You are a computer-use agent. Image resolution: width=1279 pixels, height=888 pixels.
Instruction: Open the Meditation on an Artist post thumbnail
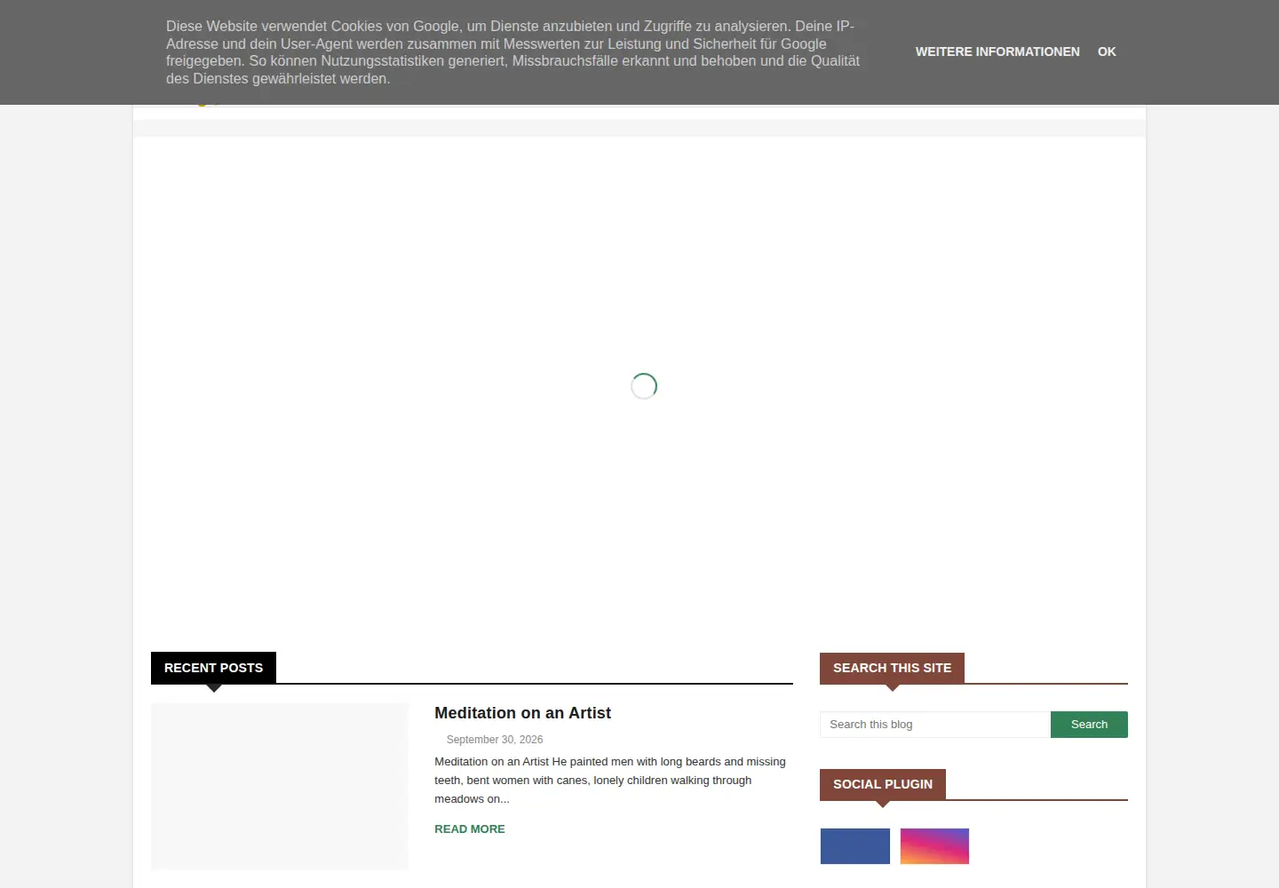click(x=280, y=786)
